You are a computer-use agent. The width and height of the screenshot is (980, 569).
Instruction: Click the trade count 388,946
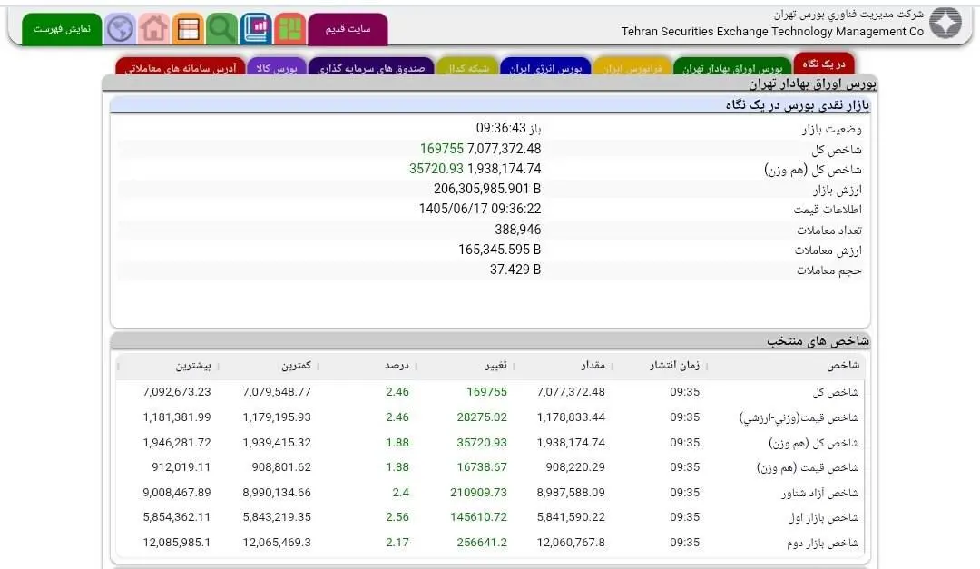(x=517, y=230)
